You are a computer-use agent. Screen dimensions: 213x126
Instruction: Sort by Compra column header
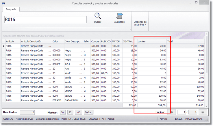pos(95,41)
